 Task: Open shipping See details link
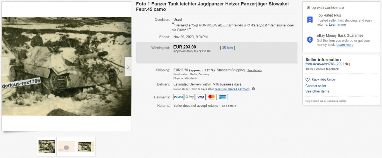254,70
